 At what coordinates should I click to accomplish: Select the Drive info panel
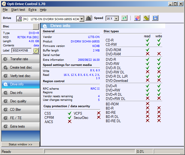pos(21,84)
